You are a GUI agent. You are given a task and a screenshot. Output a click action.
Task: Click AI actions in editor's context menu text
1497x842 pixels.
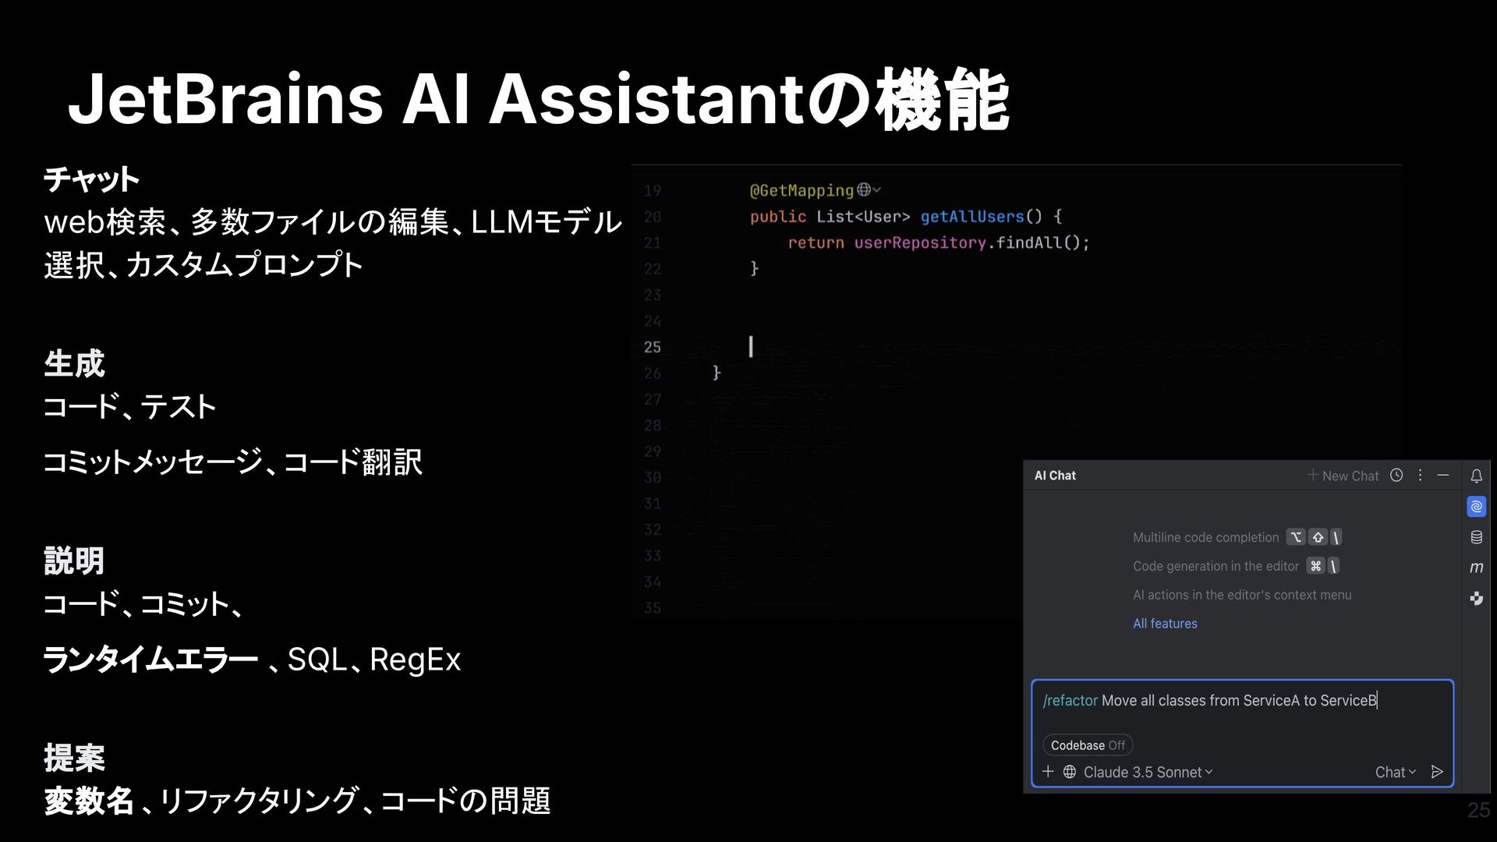1242,595
